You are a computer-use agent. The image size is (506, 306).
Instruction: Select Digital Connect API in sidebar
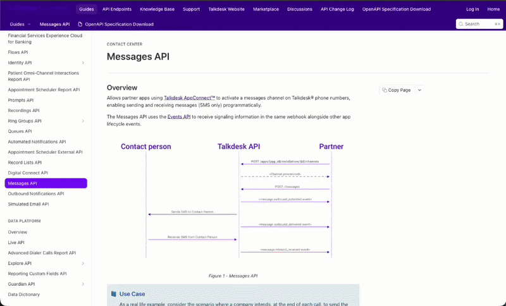coord(28,173)
